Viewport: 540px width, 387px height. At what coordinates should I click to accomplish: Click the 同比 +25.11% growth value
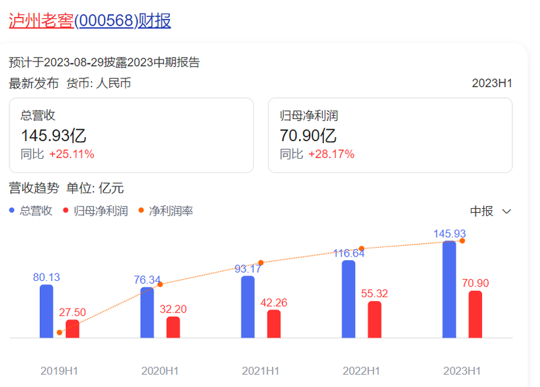[57, 154]
